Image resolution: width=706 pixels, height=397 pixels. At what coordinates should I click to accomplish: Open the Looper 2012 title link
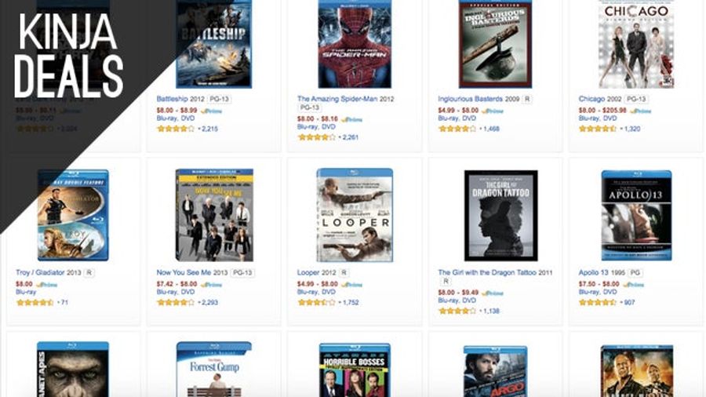[317, 272]
